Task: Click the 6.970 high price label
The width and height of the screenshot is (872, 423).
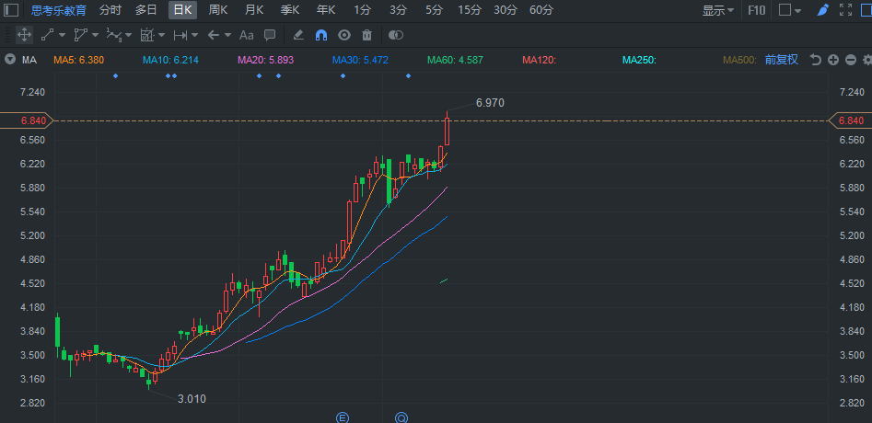Action: (x=490, y=103)
